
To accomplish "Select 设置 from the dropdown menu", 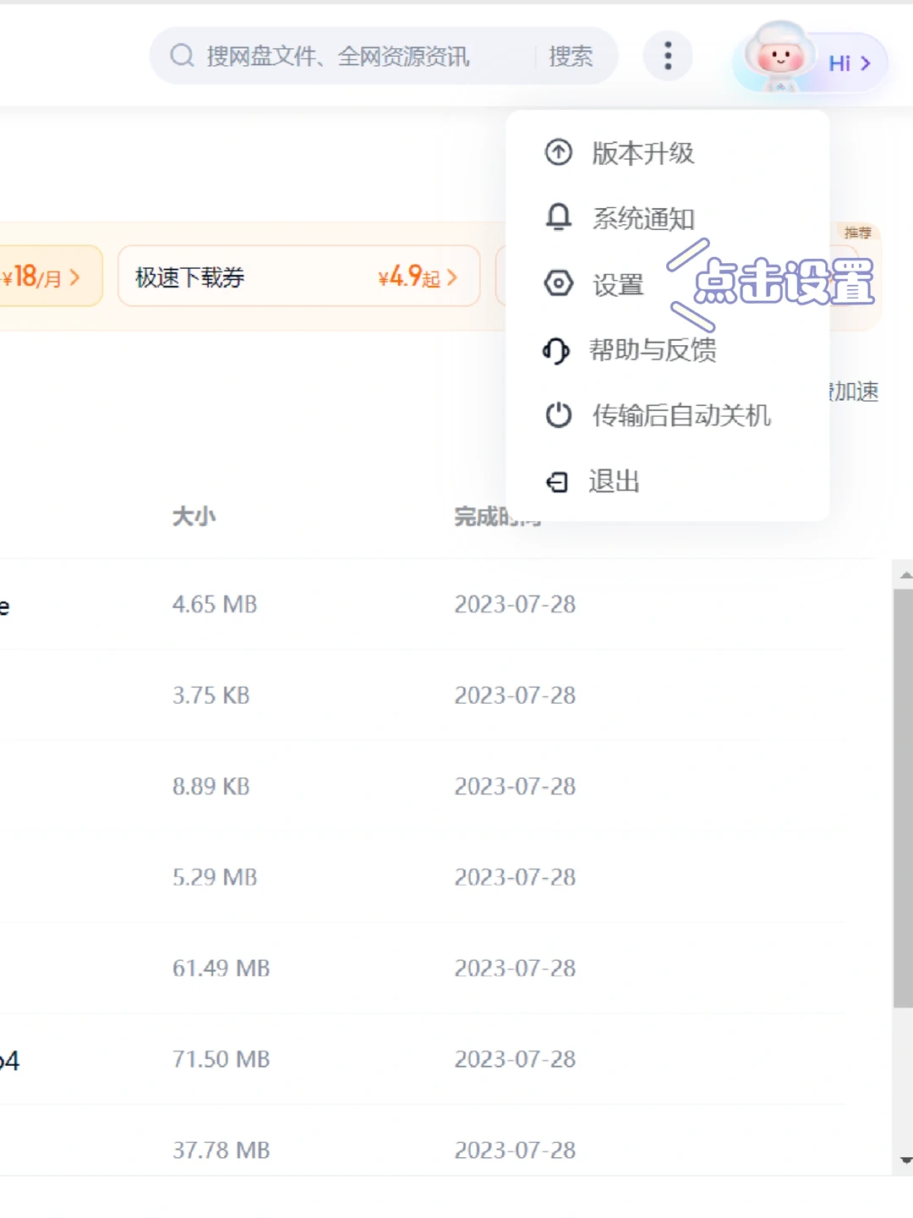I will pyautogui.click(x=617, y=284).
